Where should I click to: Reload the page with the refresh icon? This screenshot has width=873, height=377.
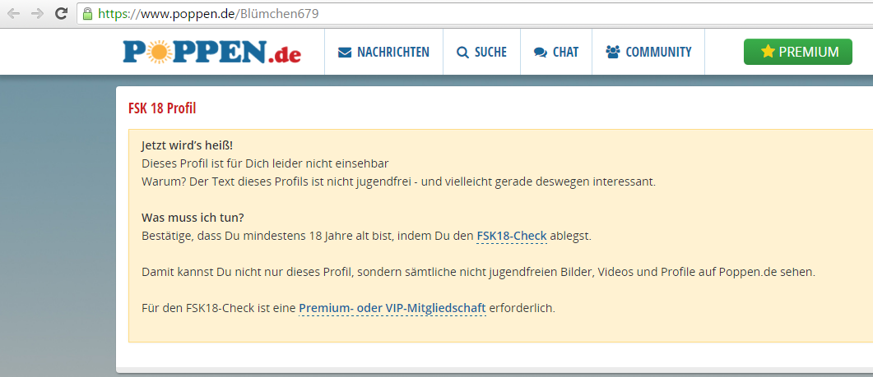(x=61, y=14)
